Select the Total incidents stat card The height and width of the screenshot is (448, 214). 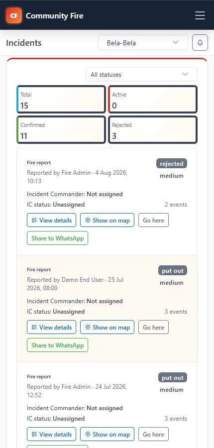point(61,100)
